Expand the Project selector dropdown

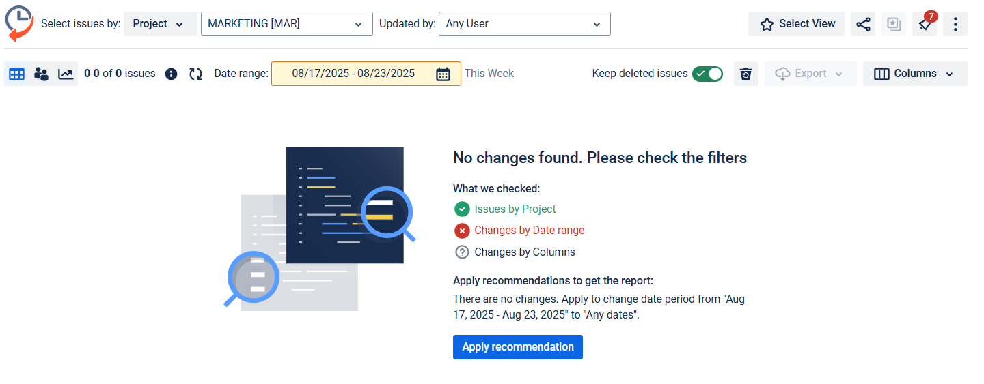160,24
